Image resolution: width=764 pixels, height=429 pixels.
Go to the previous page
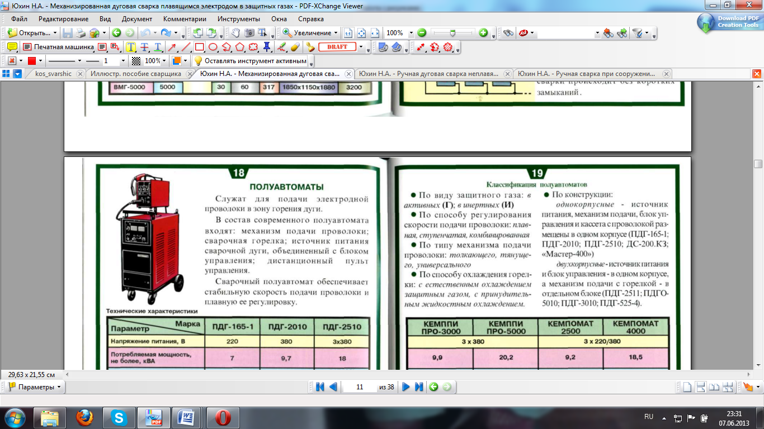[333, 387]
